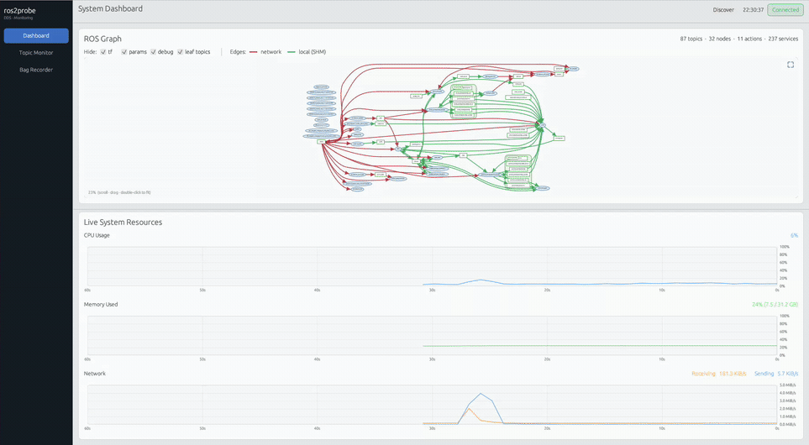Click the '87 topics' count
The height and width of the screenshot is (445, 809).
[691, 39]
